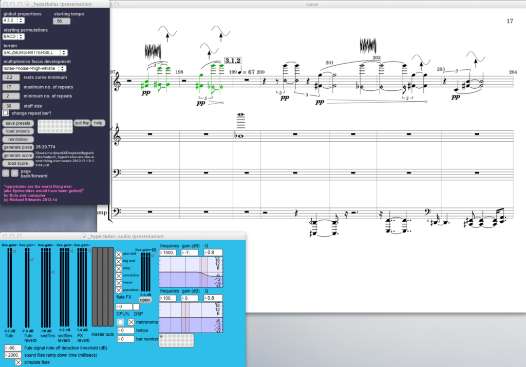Click the generate score button
The image size is (526, 367).
click(18, 156)
